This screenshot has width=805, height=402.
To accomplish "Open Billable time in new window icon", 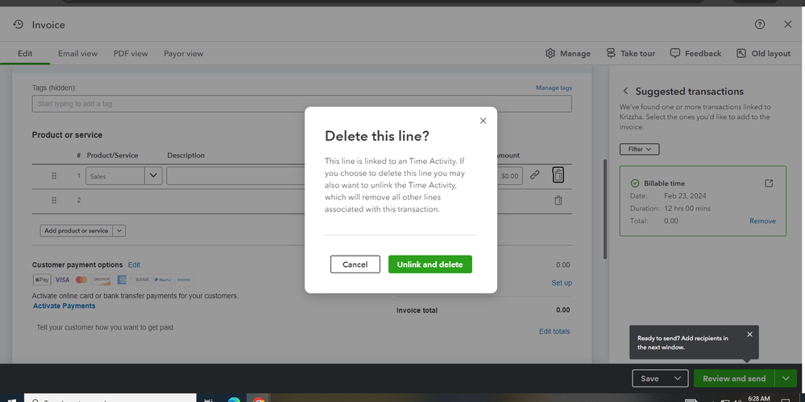I will [769, 183].
